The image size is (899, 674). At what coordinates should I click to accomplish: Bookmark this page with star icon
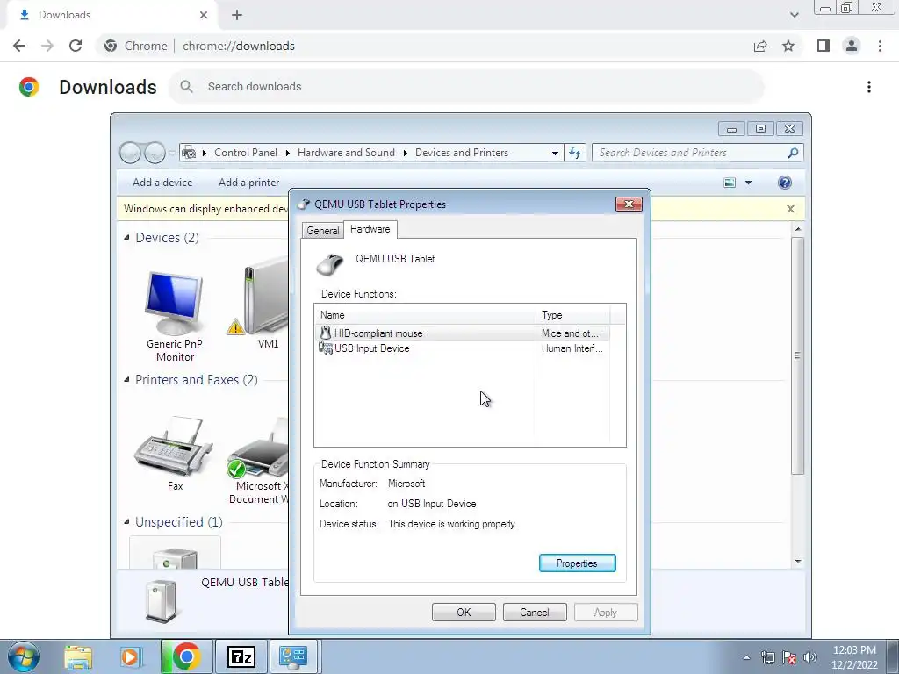[789, 46]
